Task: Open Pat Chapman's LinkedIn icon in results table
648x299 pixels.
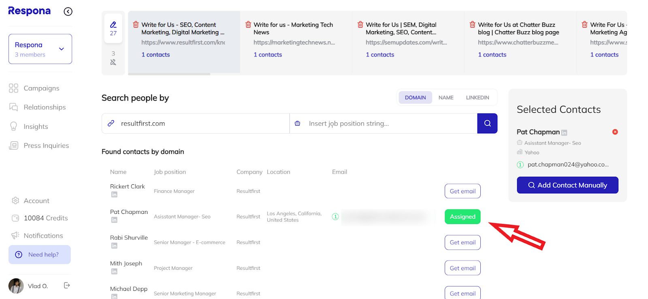Action: tap(114, 220)
